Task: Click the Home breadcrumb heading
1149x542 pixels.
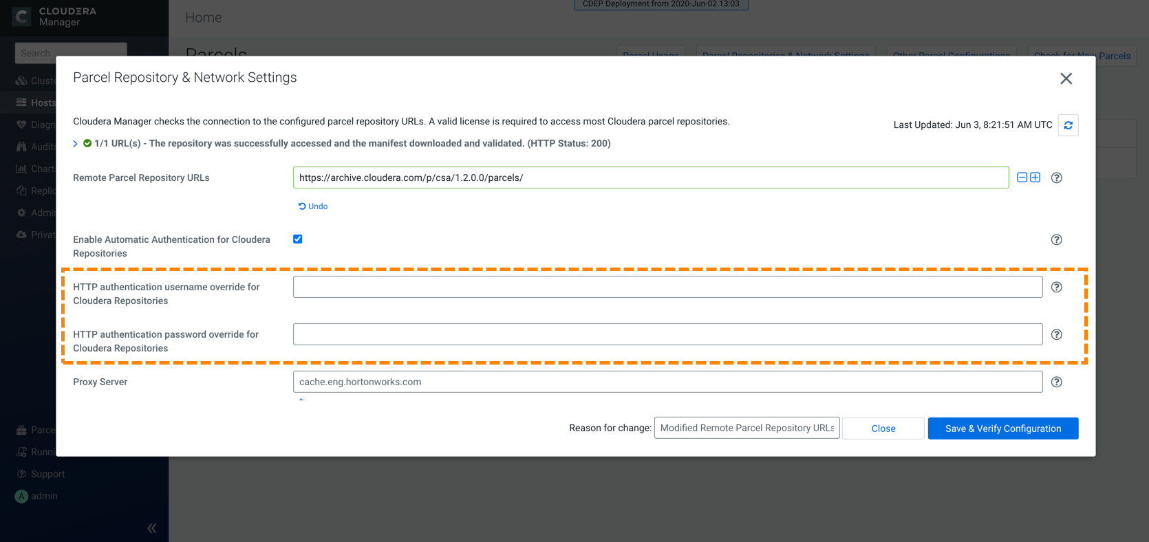Action: coord(204,17)
